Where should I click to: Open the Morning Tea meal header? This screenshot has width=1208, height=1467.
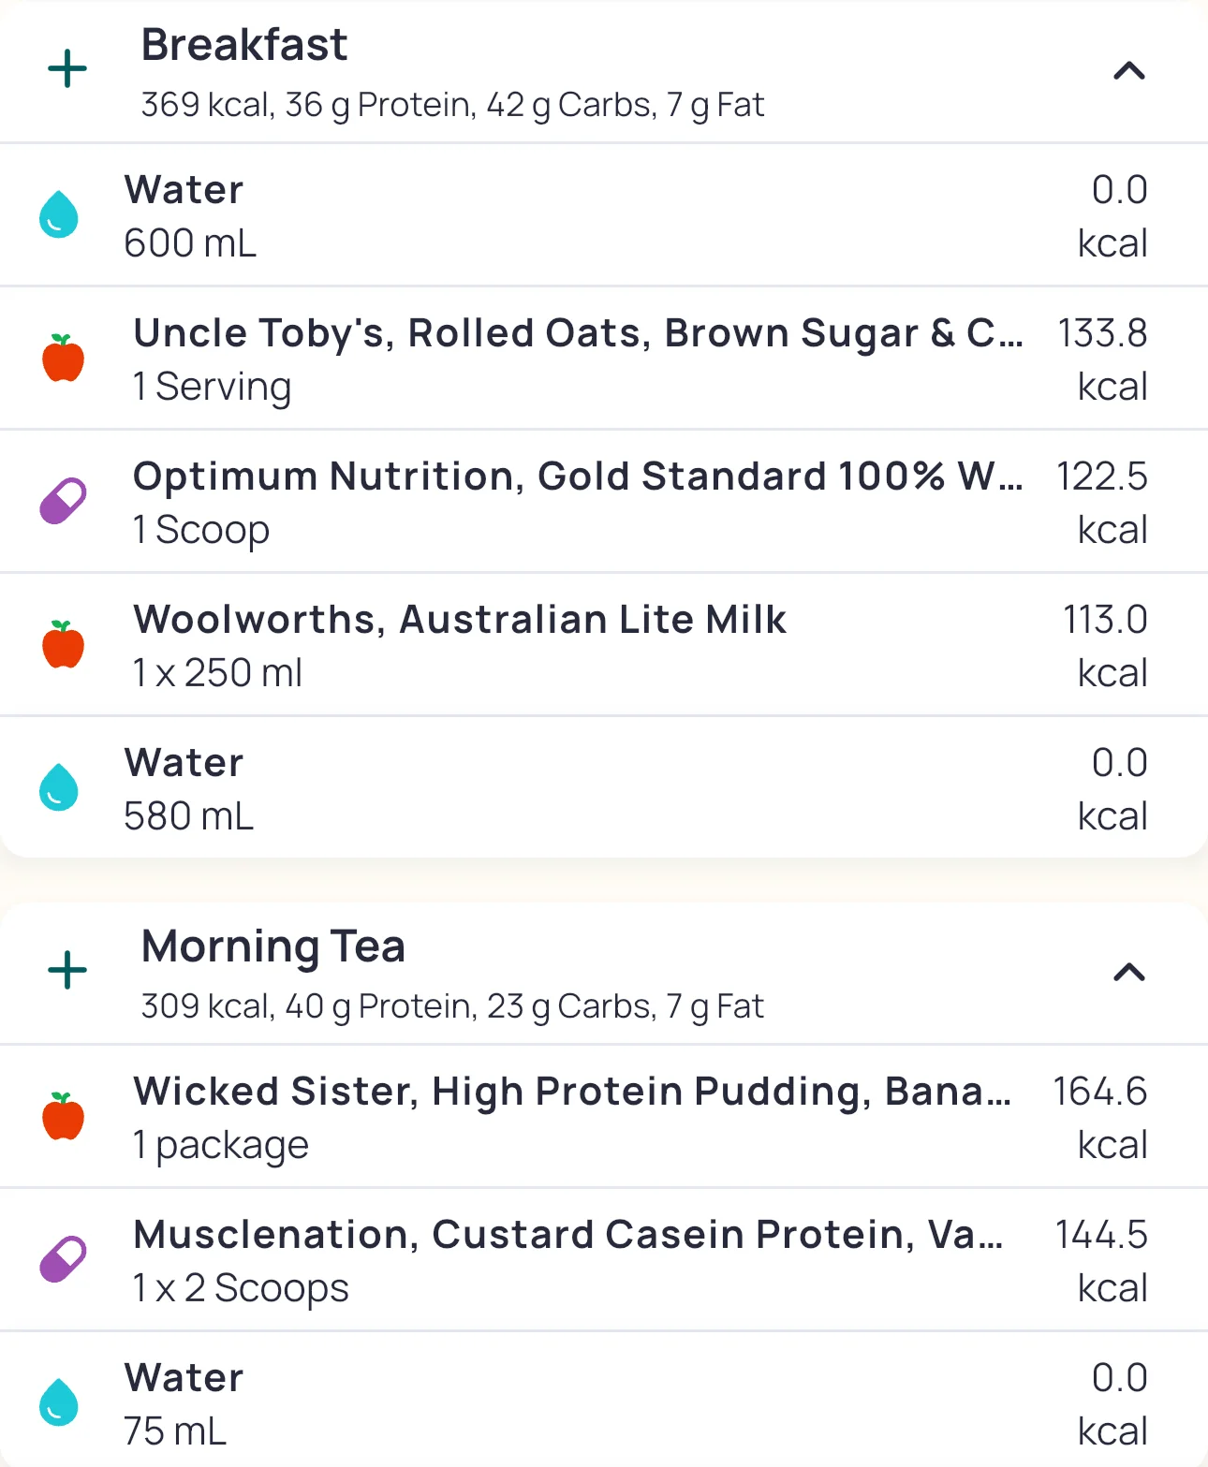(x=451, y=974)
